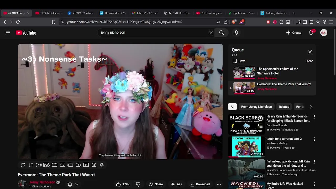
Task: Open the extensions puzzle piece menu
Action: [x=281, y=22]
